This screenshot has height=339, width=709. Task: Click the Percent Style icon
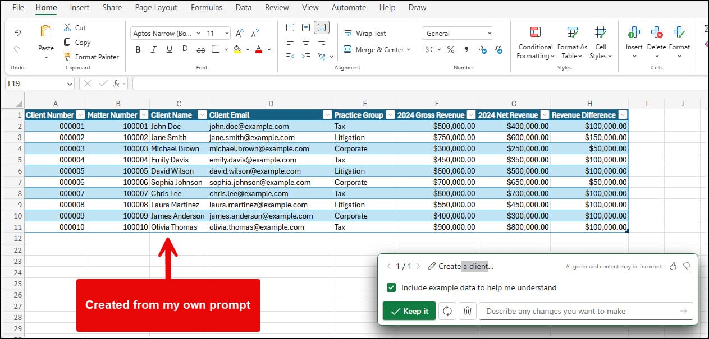[451, 49]
